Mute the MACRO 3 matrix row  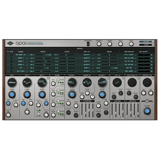click(11, 62)
